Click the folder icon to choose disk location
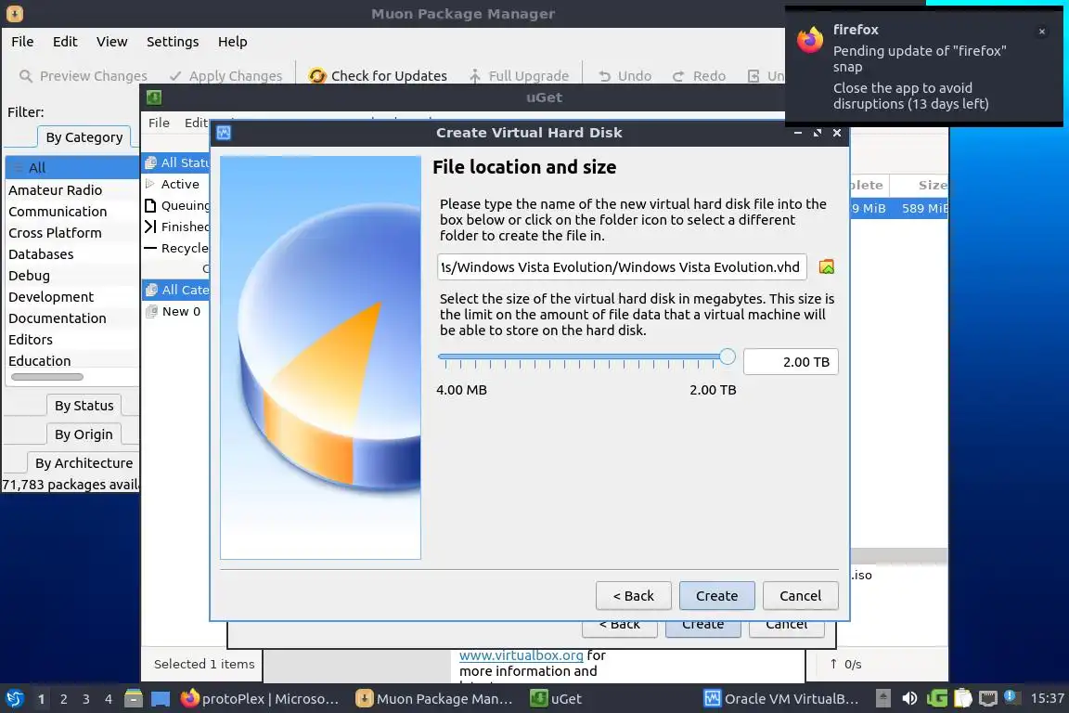The image size is (1069, 713). [826, 266]
